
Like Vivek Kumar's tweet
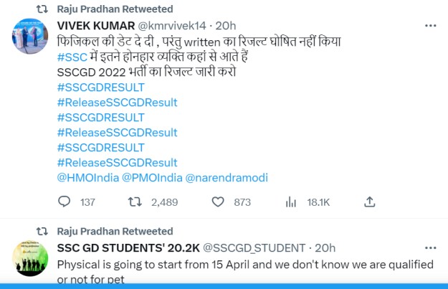click(x=218, y=202)
